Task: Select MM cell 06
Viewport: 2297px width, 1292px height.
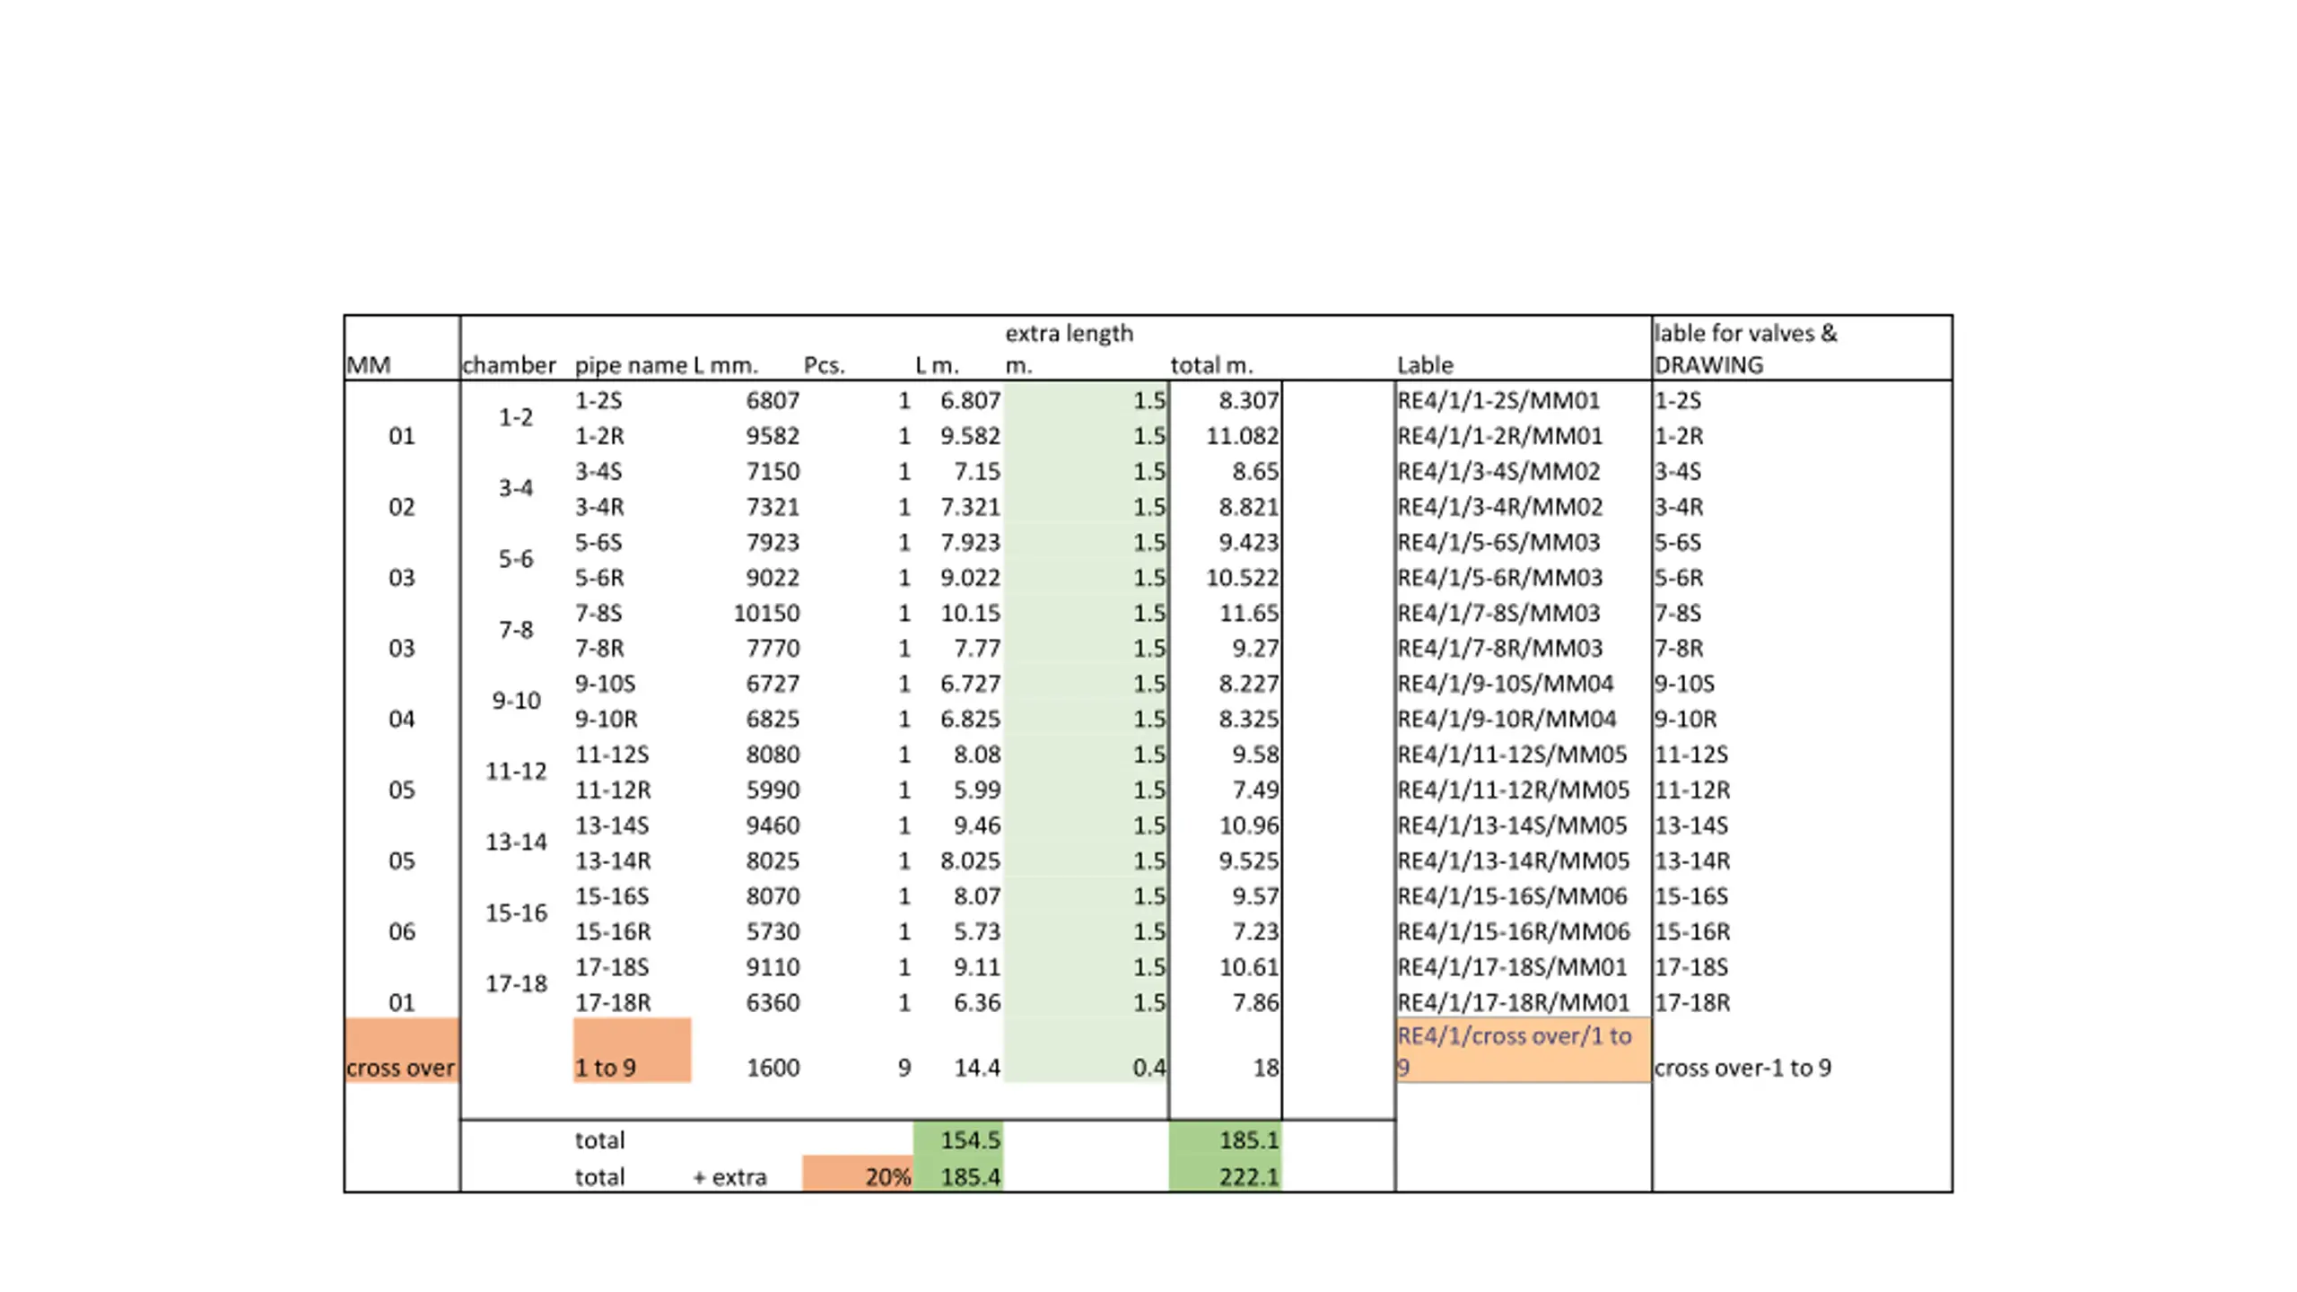Action: (x=402, y=931)
